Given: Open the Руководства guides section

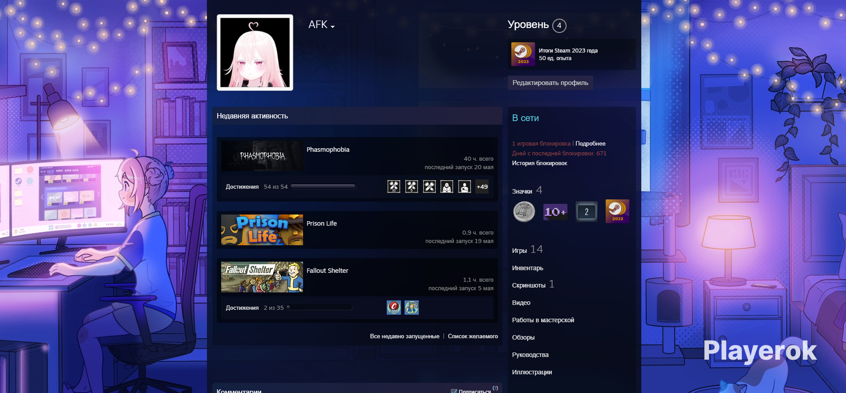Looking at the screenshot, I should click(x=530, y=355).
